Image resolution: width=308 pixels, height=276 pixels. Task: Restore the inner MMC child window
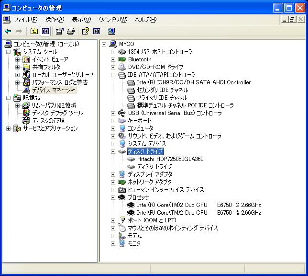[x=292, y=20]
